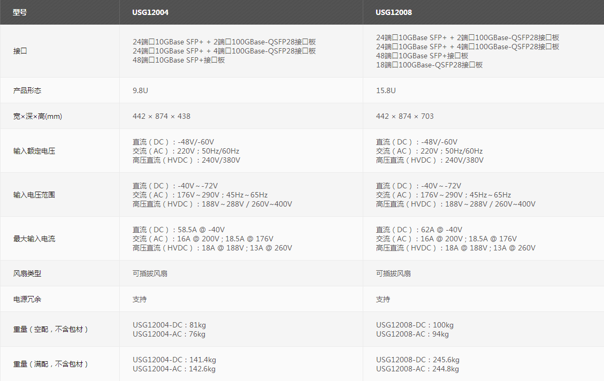
Task: Click the USG12004-DC：81kg value
Action: pyautogui.click(x=169, y=325)
